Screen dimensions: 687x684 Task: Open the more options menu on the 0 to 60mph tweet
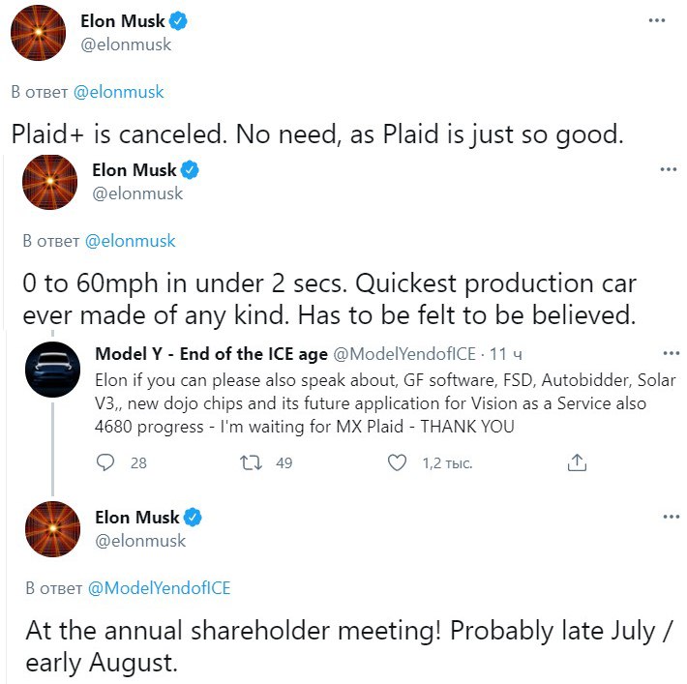669,169
